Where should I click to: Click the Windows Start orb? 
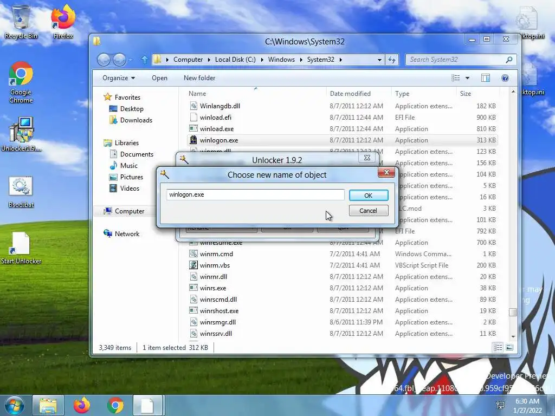(15, 405)
